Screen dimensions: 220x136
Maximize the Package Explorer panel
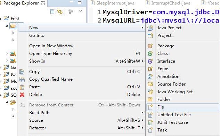(80, 2)
